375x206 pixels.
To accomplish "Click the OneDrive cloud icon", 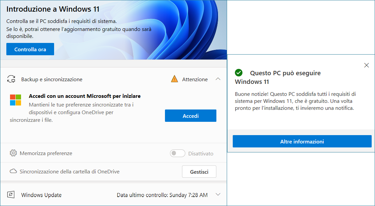I will [13, 171].
